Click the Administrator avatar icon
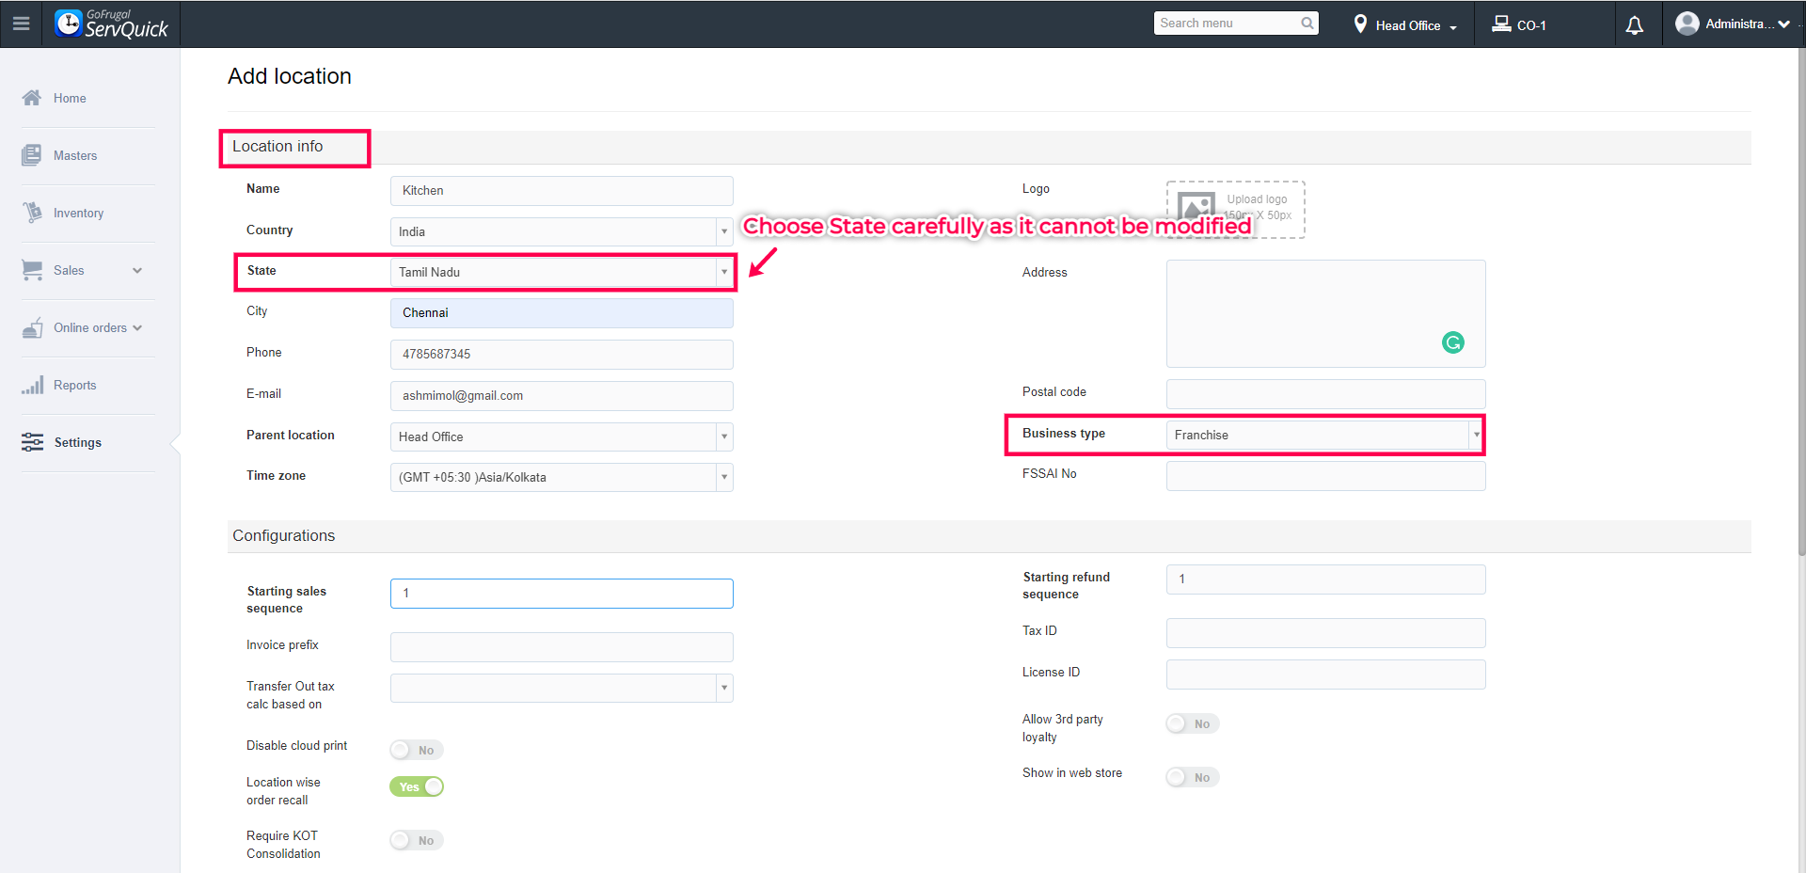The width and height of the screenshot is (1806, 873). (1687, 24)
